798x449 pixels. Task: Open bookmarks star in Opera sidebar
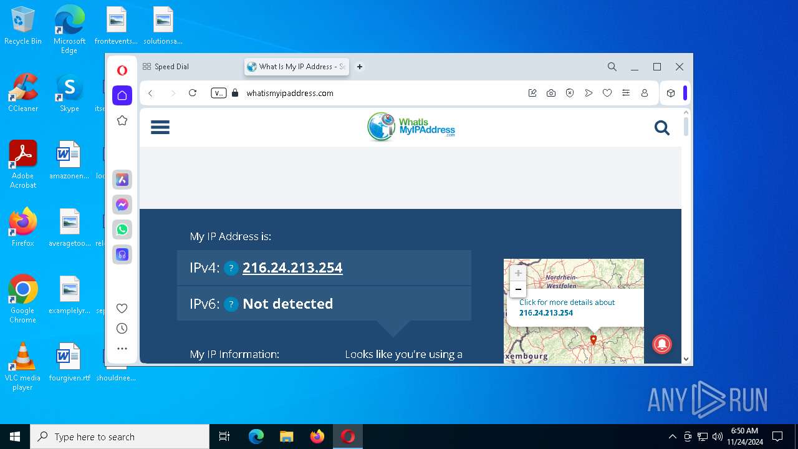122,120
